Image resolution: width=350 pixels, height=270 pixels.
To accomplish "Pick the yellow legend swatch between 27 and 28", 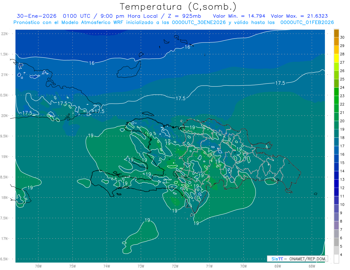I will tap(336, 58).
